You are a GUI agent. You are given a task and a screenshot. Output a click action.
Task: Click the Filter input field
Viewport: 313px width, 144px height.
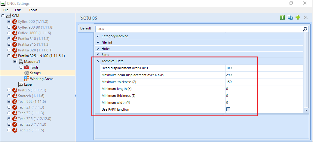click(x=199, y=29)
